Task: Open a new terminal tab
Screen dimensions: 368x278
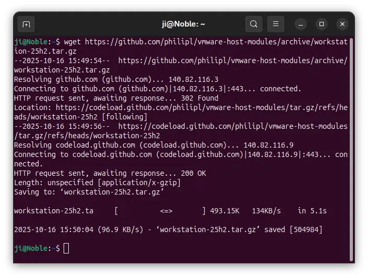Action: pyautogui.click(x=26, y=24)
